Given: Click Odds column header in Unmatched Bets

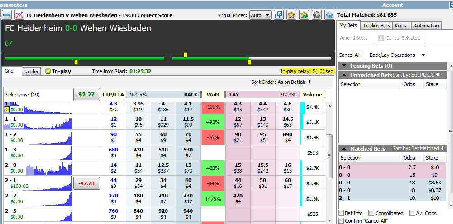Looking at the screenshot, I should [x=409, y=84].
